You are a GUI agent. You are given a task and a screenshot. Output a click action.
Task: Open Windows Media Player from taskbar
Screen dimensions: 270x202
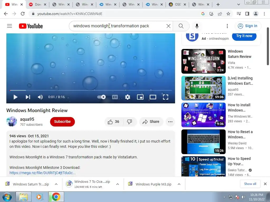click(x=40, y=197)
